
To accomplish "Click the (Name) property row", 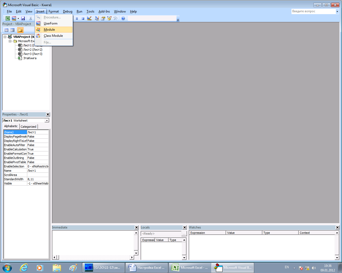I will point(26,132).
